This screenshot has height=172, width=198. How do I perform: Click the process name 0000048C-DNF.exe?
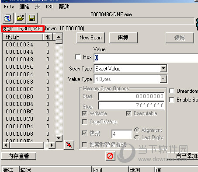pyautogui.click(x=111, y=14)
